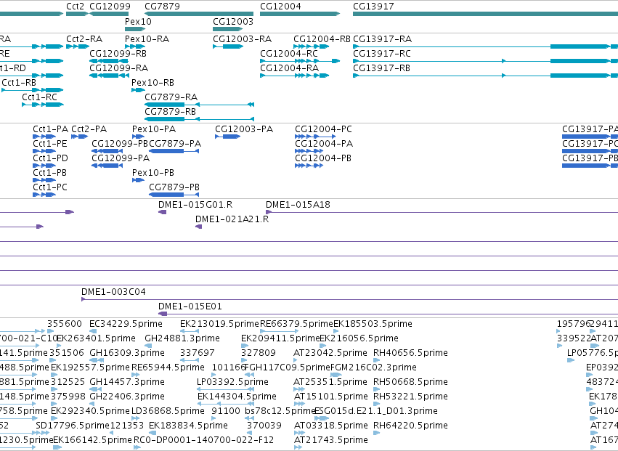Click the Cct1-PE protein label

click(50, 144)
